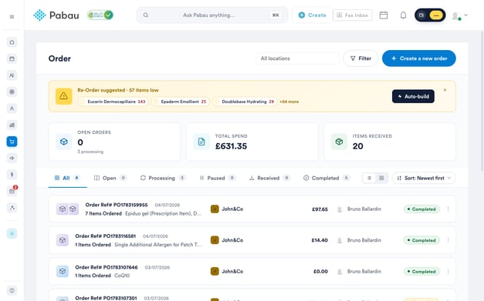Click the highlighted shopping cart sidebar icon
This screenshot has width=484, height=301.
(x=12, y=142)
